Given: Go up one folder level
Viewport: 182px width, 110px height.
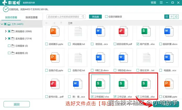Looking at the screenshot, I should [x=61, y=23].
